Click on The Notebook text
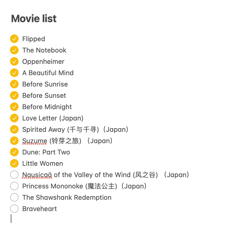This screenshot has height=243, width=230. [44, 50]
